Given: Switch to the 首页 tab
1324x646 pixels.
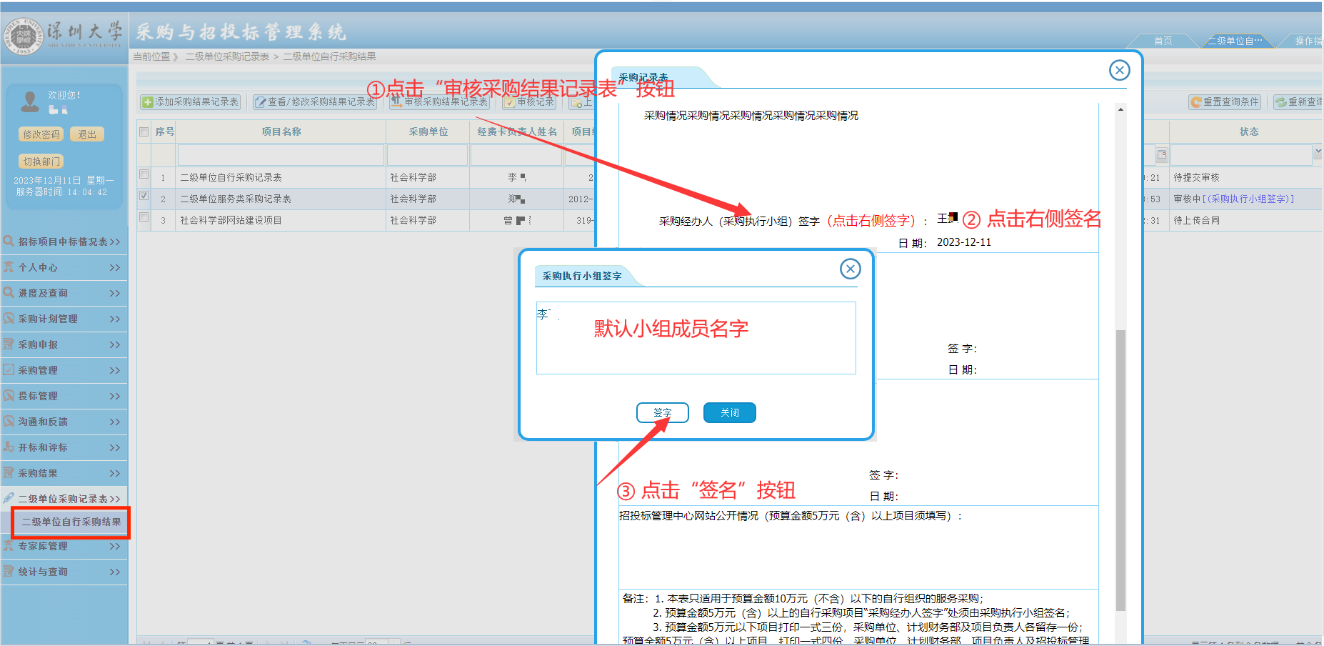Looking at the screenshot, I should (x=1163, y=41).
